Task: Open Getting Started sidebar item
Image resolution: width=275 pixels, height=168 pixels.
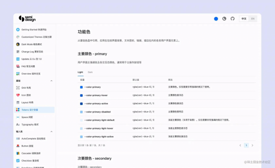Action: click(34, 29)
